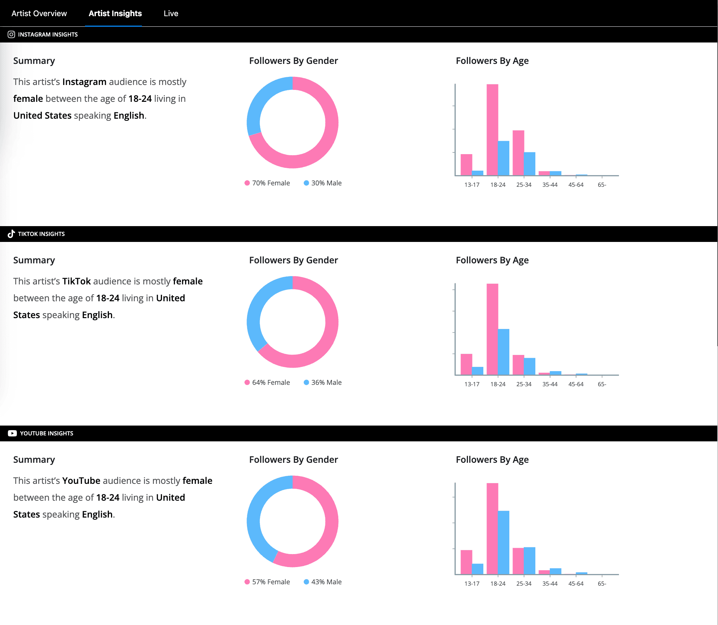Open the Live tab
The image size is (718, 625).
(x=171, y=13)
